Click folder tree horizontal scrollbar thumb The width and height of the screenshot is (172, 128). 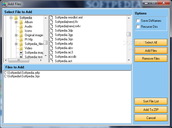[x=19, y=60]
